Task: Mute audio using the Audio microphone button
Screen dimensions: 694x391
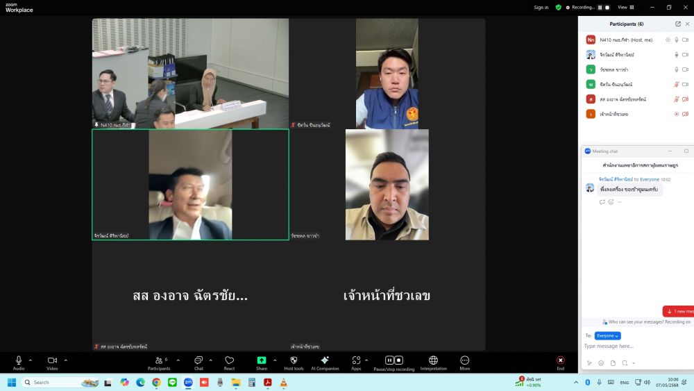Action: pyautogui.click(x=19, y=363)
